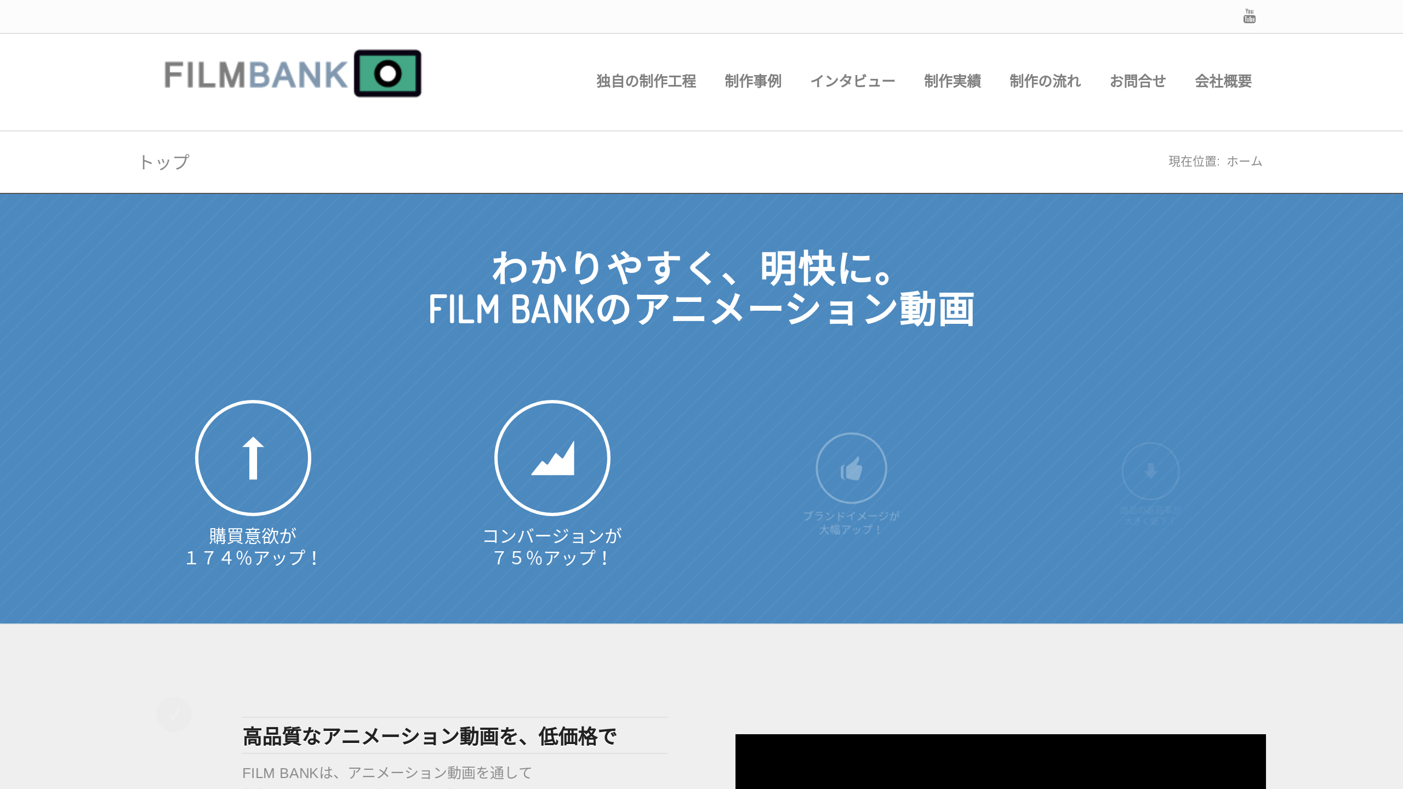The height and width of the screenshot is (789, 1403).
Task: Click 購買意欲が174%アップ text
Action: (253, 547)
